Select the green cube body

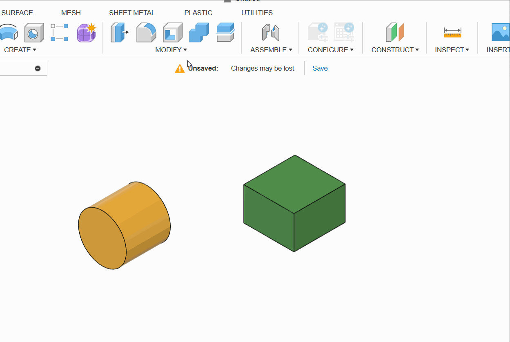[x=294, y=204]
